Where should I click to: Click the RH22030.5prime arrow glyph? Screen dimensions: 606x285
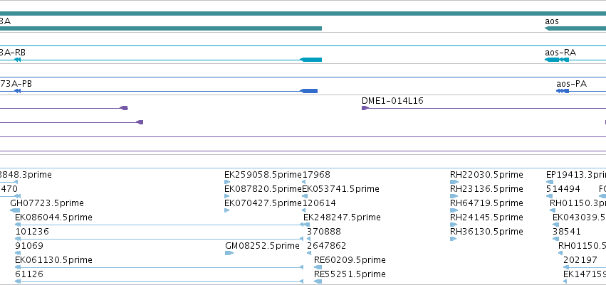click(454, 182)
